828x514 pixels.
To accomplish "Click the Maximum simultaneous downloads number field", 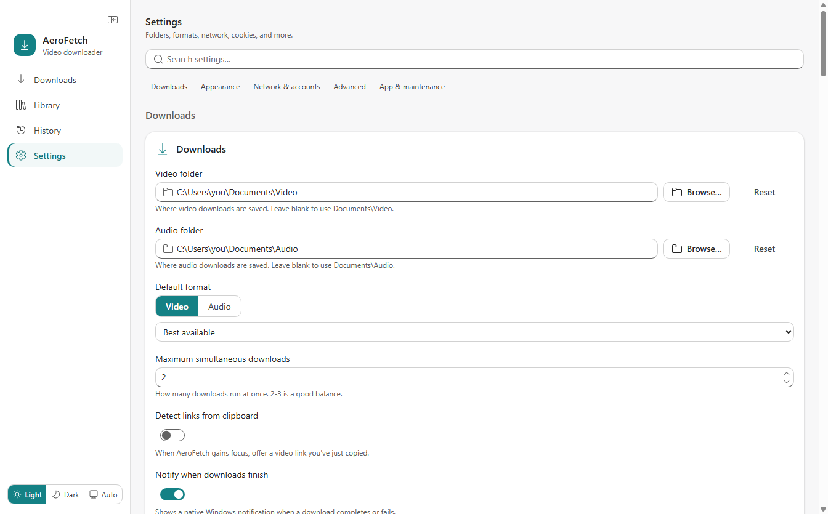I will (474, 377).
